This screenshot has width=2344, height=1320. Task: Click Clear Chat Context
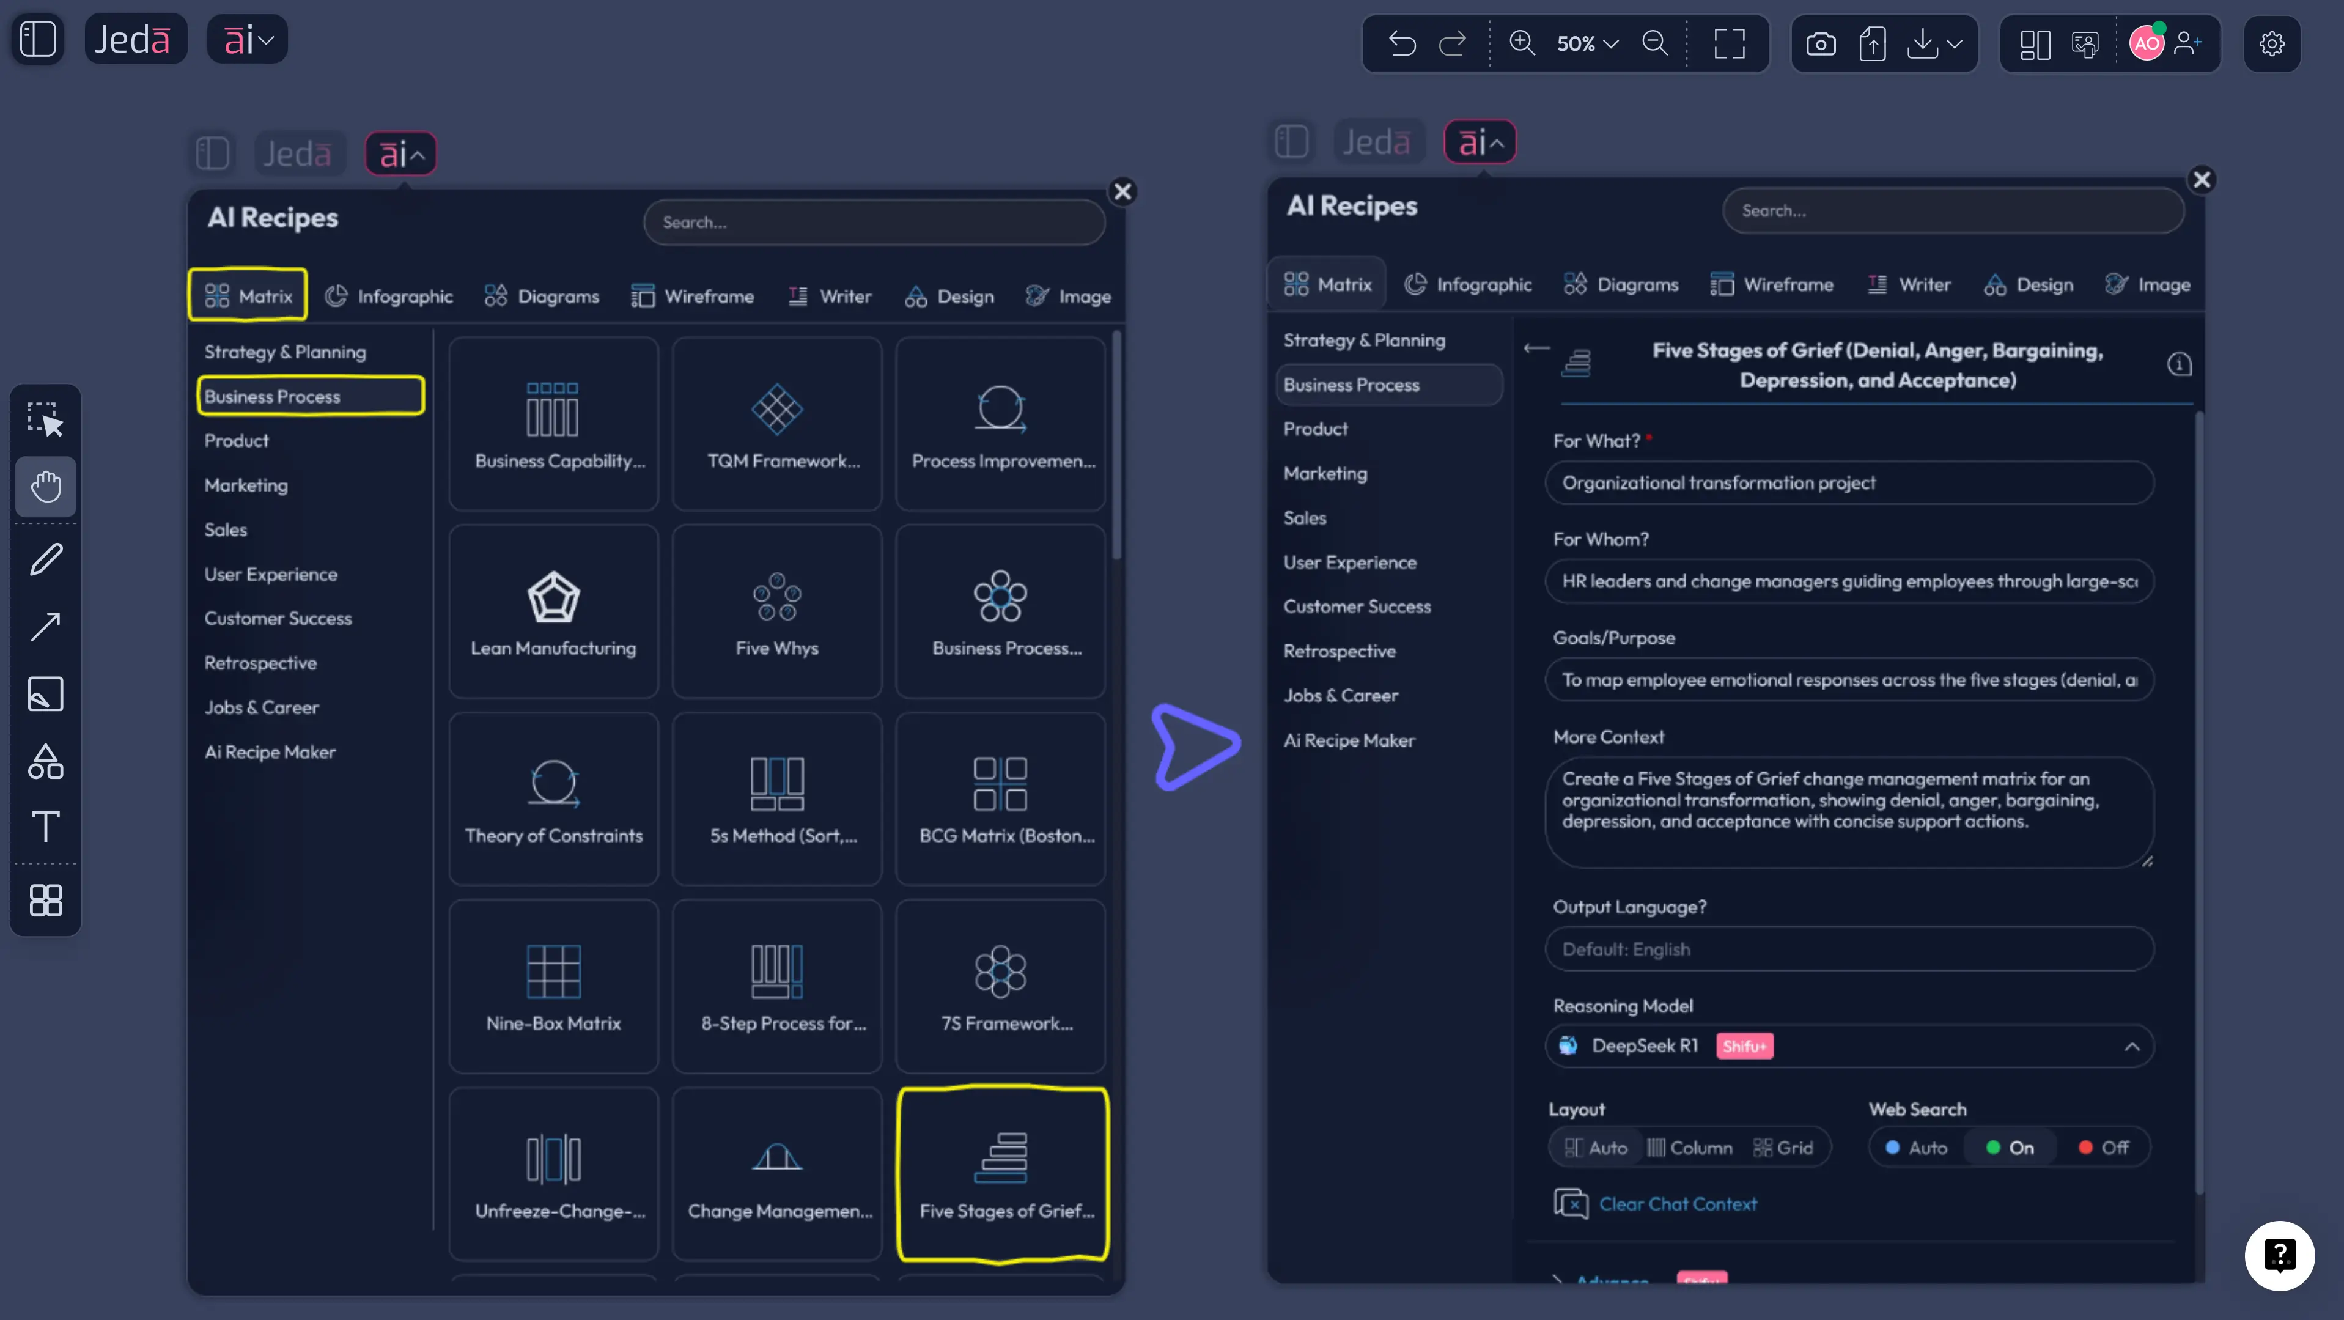click(1678, 1203)
